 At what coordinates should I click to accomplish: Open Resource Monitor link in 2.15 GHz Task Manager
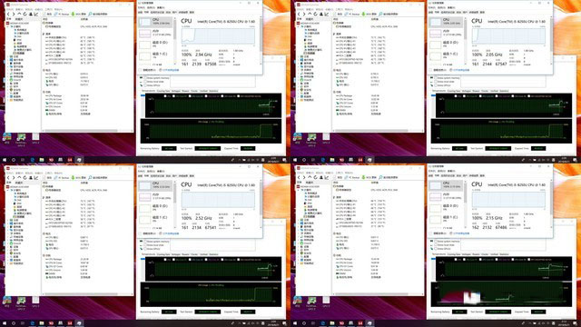pos(459,233)
